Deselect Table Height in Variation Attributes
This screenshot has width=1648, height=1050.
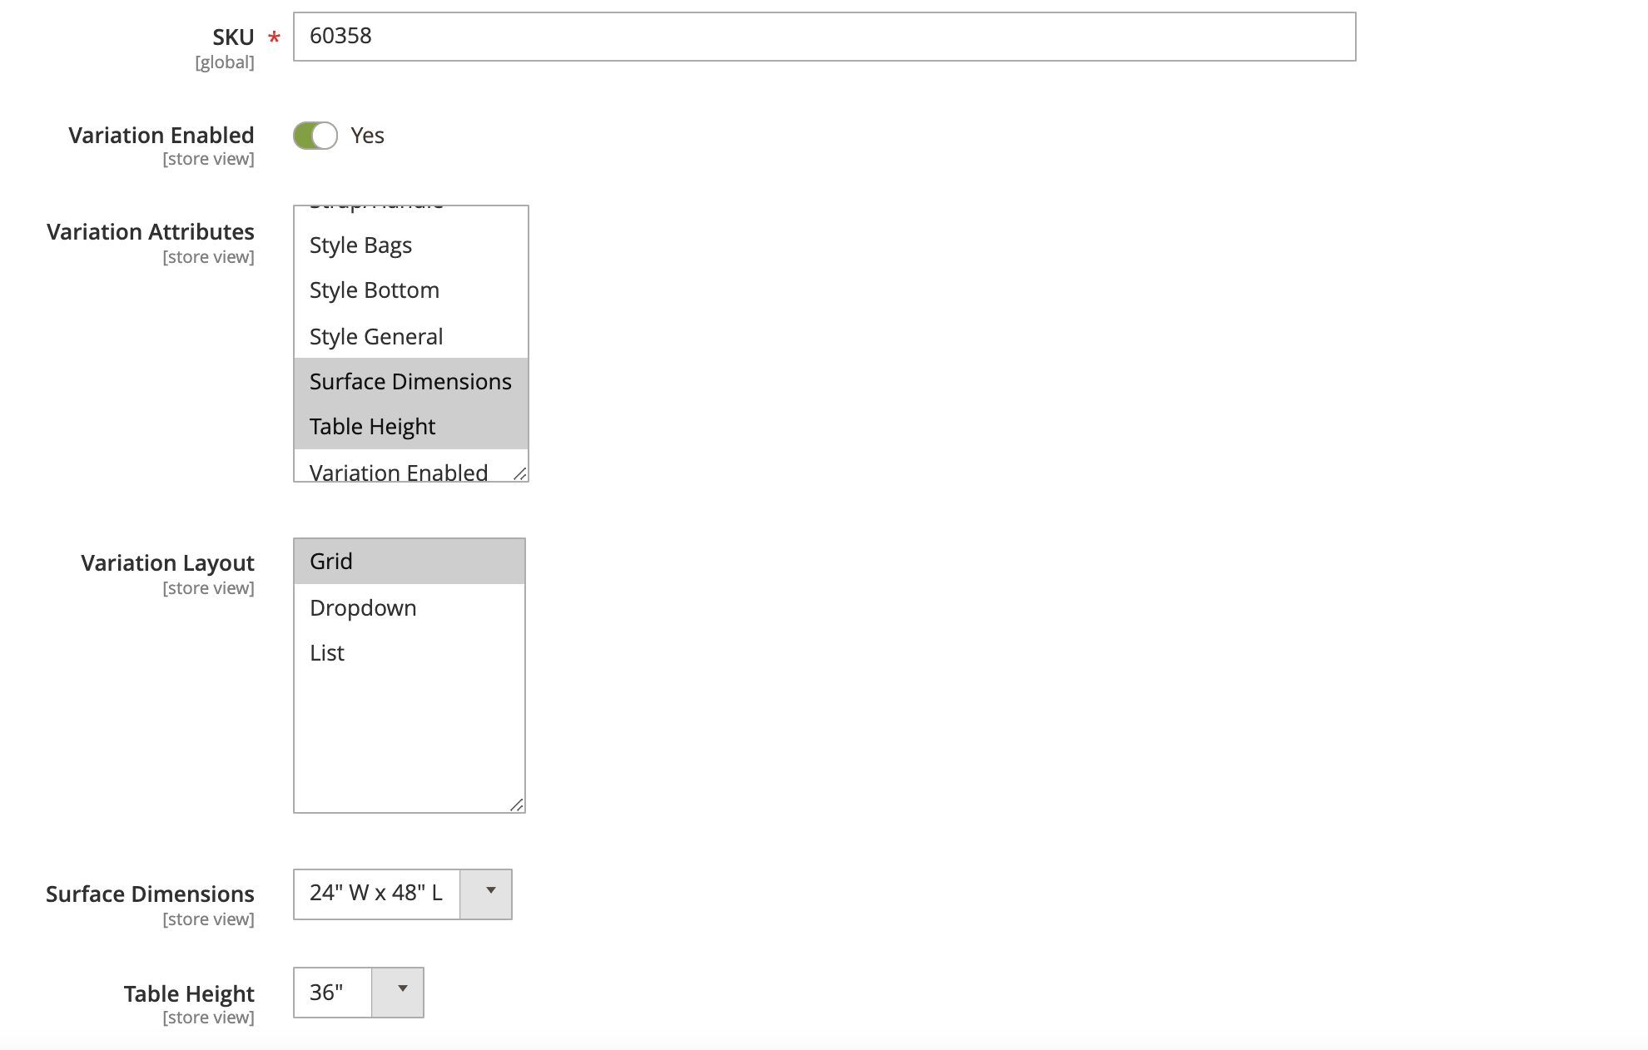pos(372,426)
